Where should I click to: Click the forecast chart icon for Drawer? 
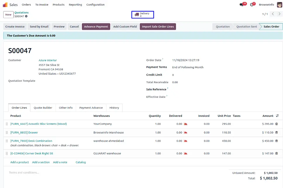tap(186, 132)
